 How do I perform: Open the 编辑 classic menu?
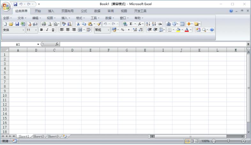pyautogui.click(x=36, y=18)
